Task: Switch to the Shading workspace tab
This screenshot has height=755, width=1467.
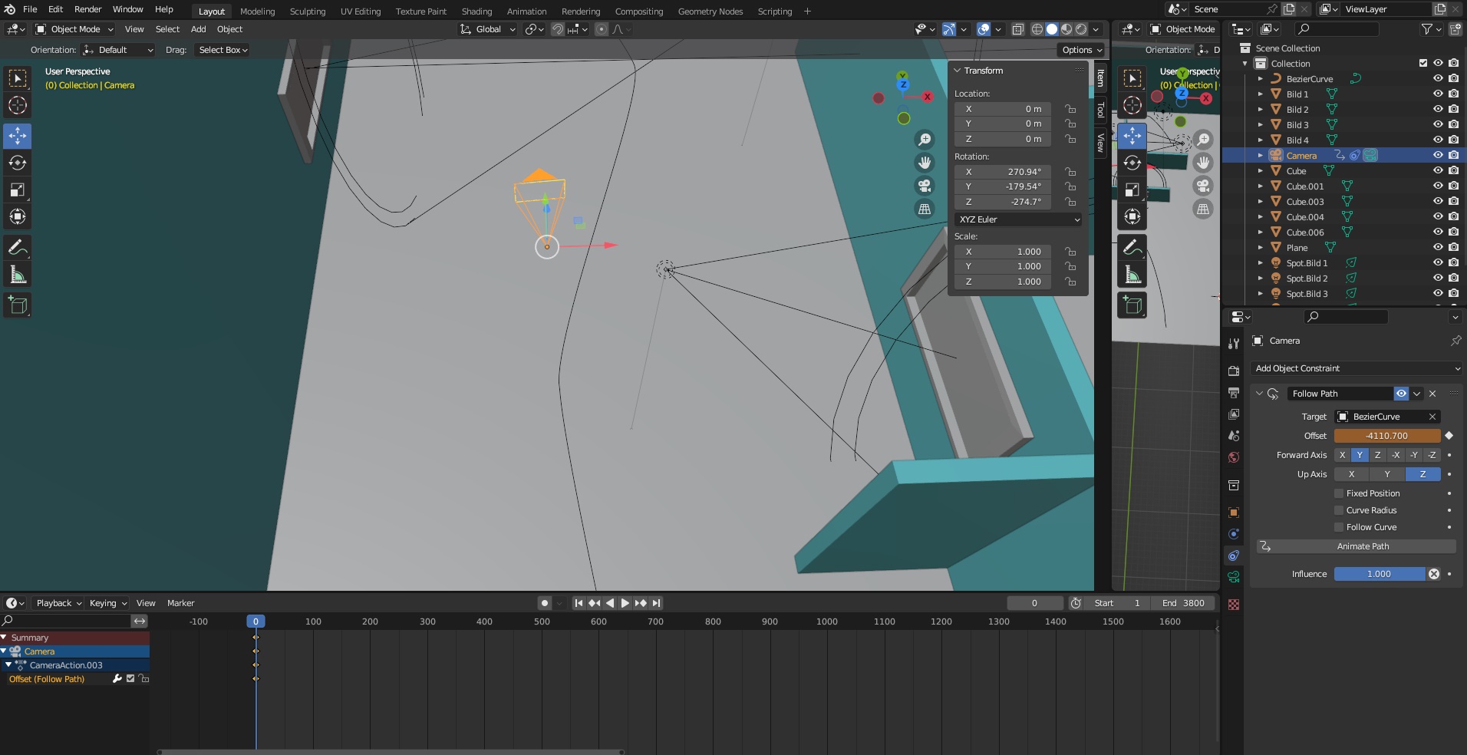Action: (476, 12)
